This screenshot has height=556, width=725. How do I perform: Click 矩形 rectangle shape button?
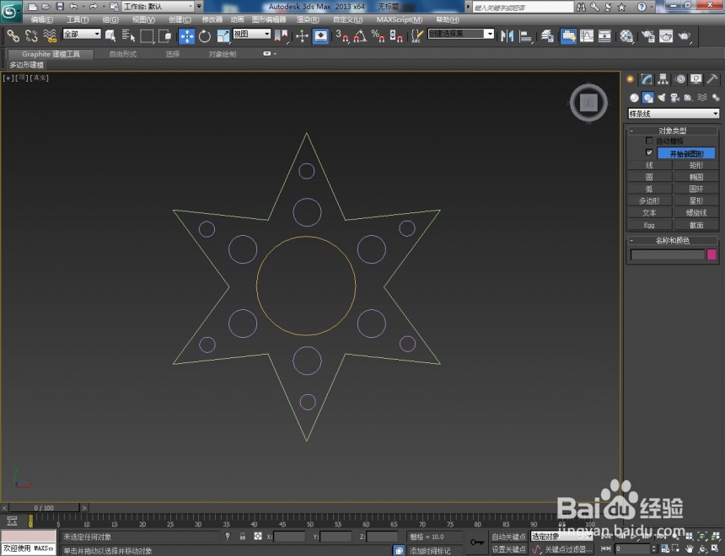(695, 165)
